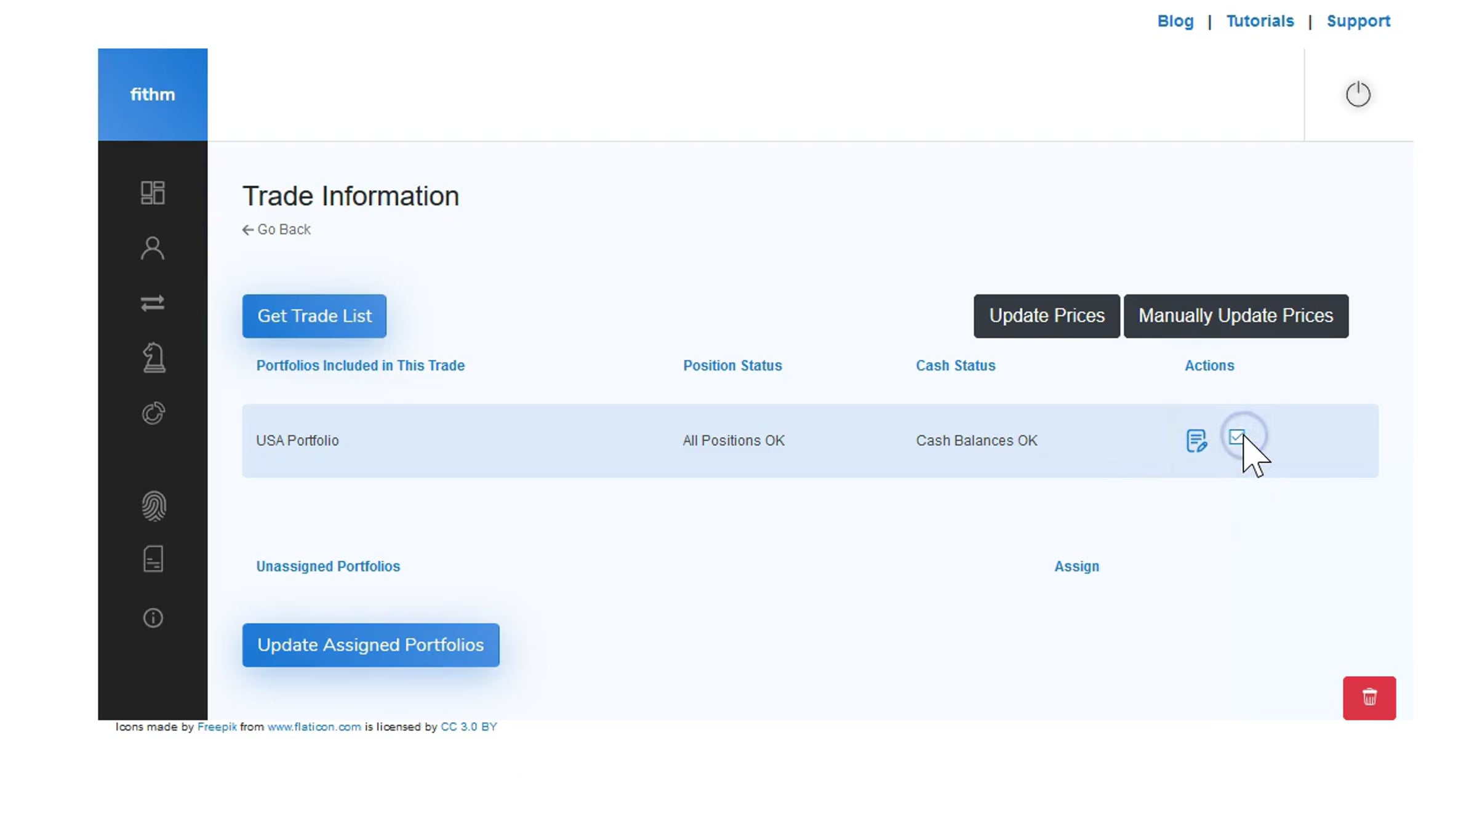Open the dashboard icon in sidebar
This screenshot has width=1477, height=831.
pyautogui.click(x=153, y=193)
